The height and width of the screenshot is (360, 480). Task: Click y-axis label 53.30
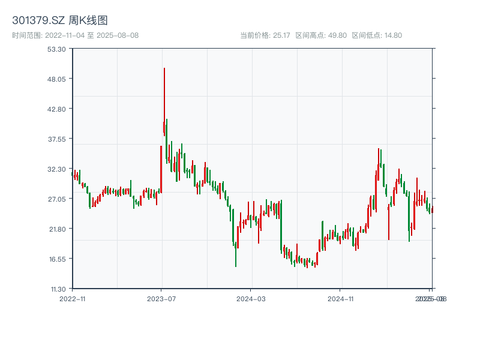[56, 49]
